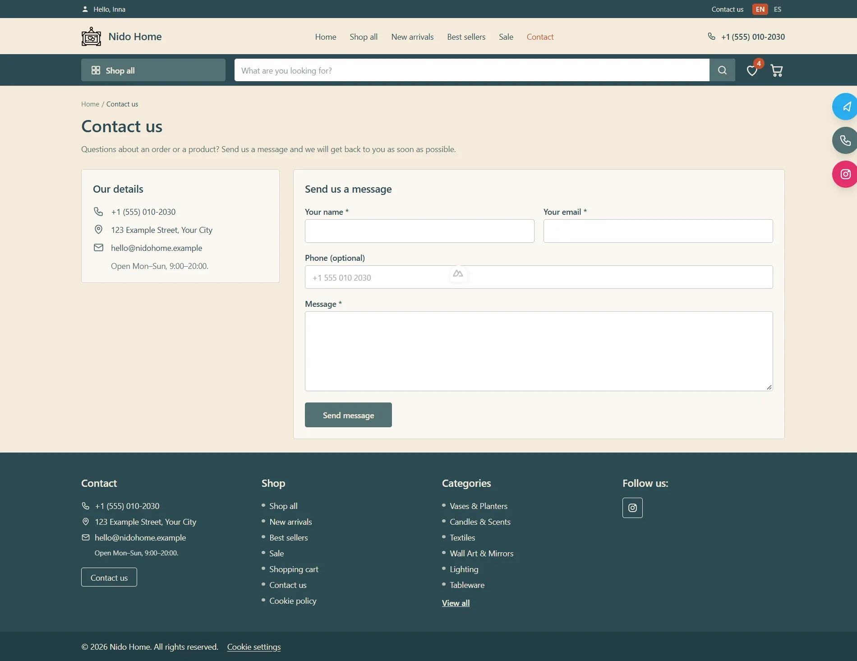Open the floating Telegram paper-plane button
The image size is (857, 661).
pyautogui.click(x=845, y=106)
